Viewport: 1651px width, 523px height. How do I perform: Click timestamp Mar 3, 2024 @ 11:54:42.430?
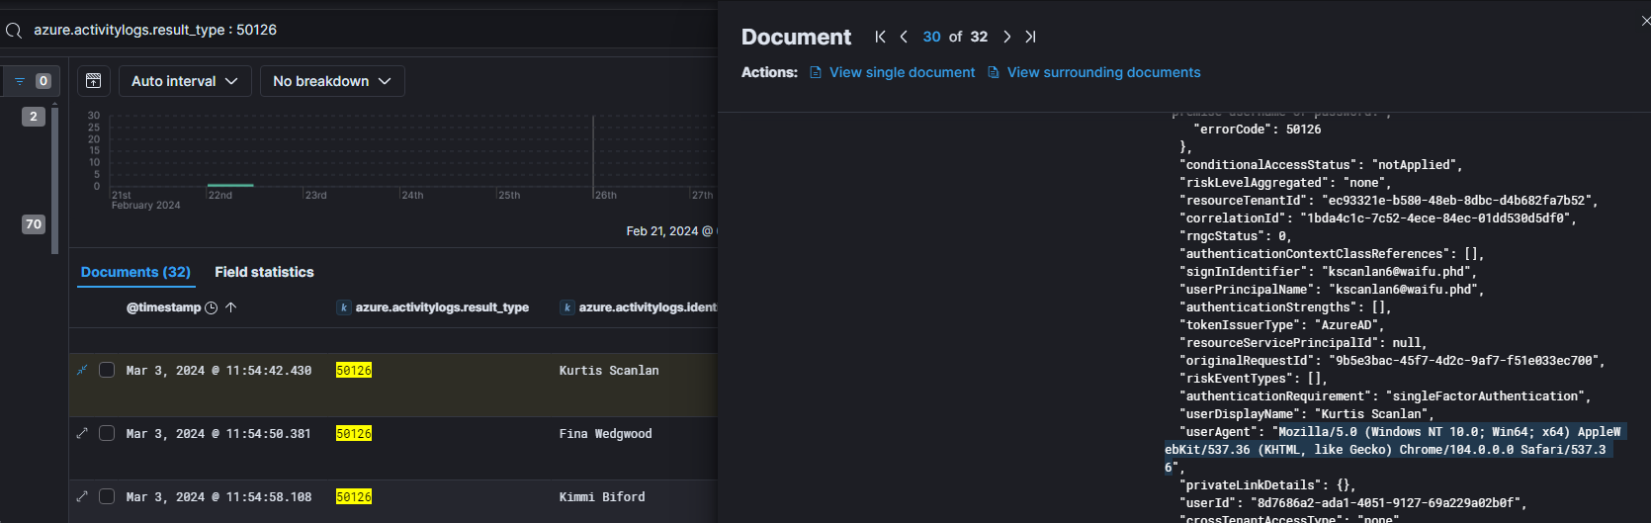[x=218, y=371]
